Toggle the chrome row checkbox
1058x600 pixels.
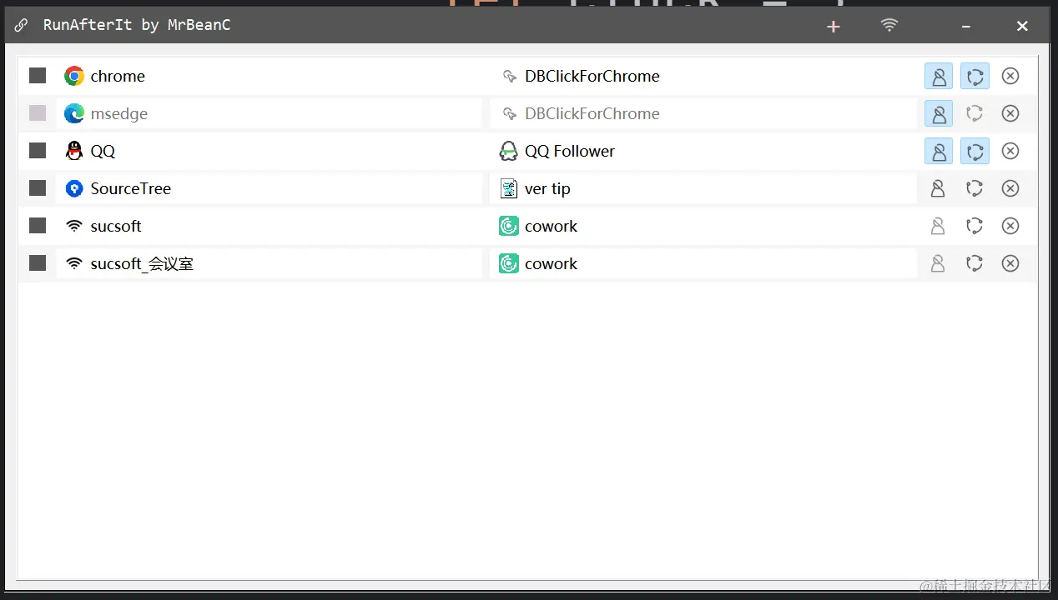click(x=38, y=76)
